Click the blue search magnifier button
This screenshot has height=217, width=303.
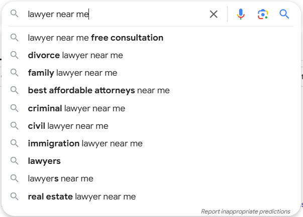(284, 14)
